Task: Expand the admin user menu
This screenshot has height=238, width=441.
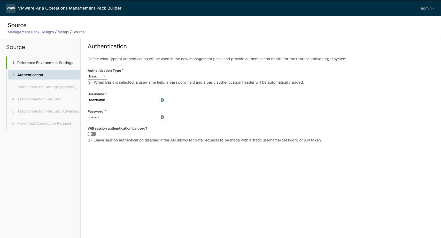Action: click(427, 8)
